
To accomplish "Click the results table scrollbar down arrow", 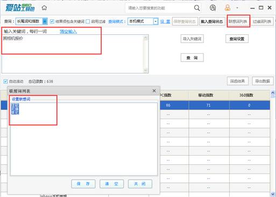I will (273, 194).
